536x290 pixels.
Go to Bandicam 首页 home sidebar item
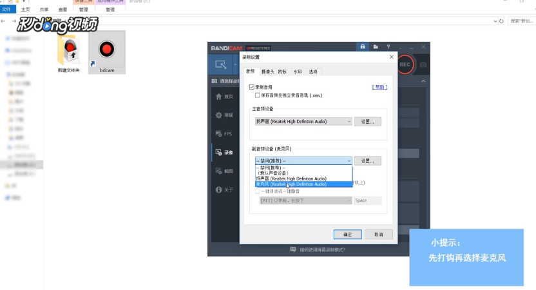pyautogui.click(x=224, y=97)
